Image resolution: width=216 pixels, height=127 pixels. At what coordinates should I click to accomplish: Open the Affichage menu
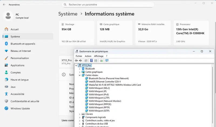click(99, 56)
